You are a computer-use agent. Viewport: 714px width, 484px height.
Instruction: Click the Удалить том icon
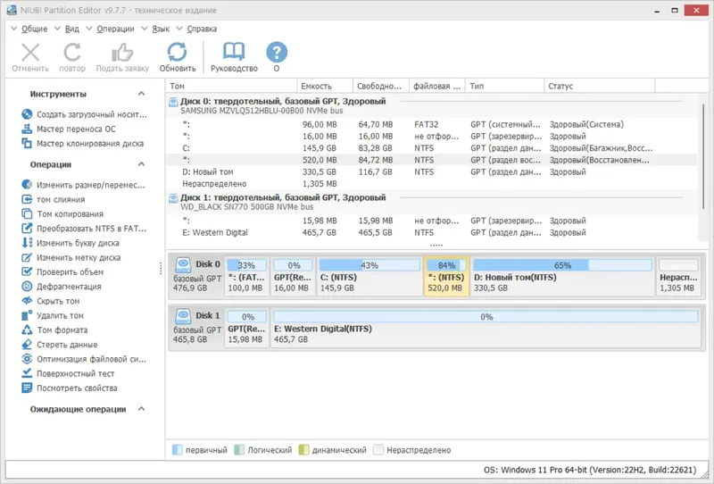point(27,315)
